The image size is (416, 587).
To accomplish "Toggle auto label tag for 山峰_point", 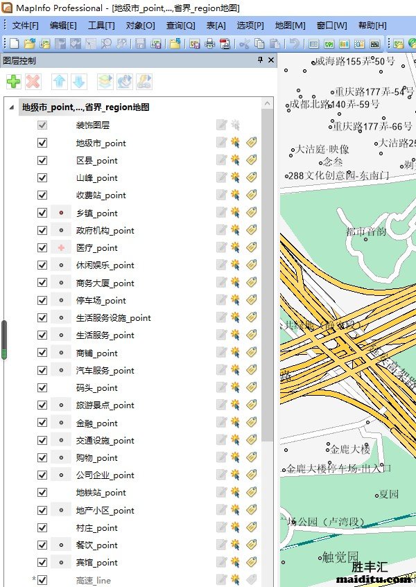I will [251, 177].
